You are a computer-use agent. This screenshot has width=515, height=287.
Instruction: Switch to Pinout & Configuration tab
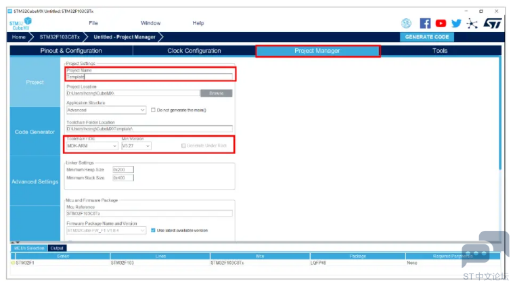(x=71, y=51)
